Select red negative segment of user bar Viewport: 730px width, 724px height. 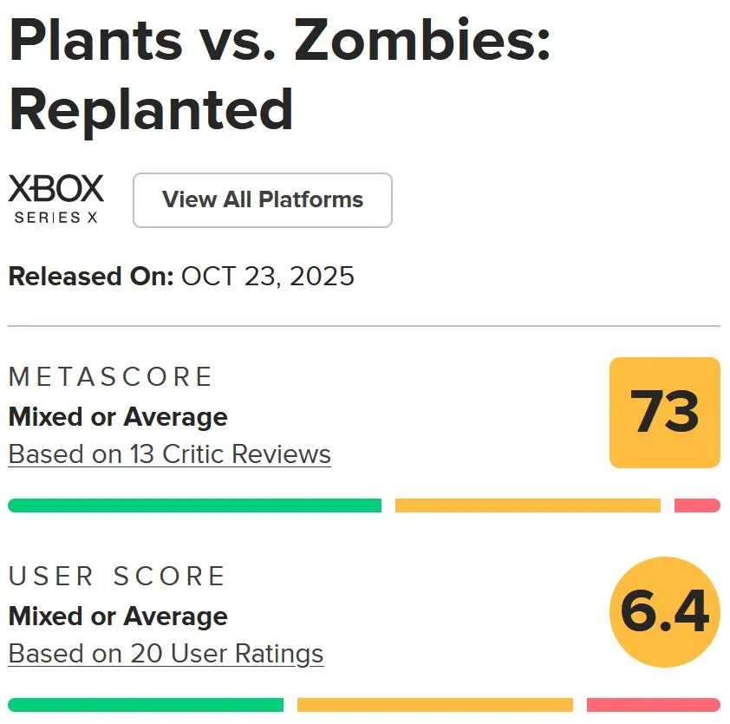[653, 705]
